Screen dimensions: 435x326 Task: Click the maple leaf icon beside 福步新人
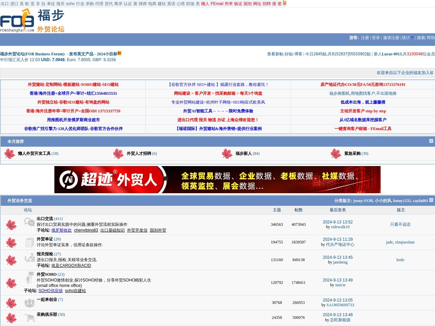point(227,153)
